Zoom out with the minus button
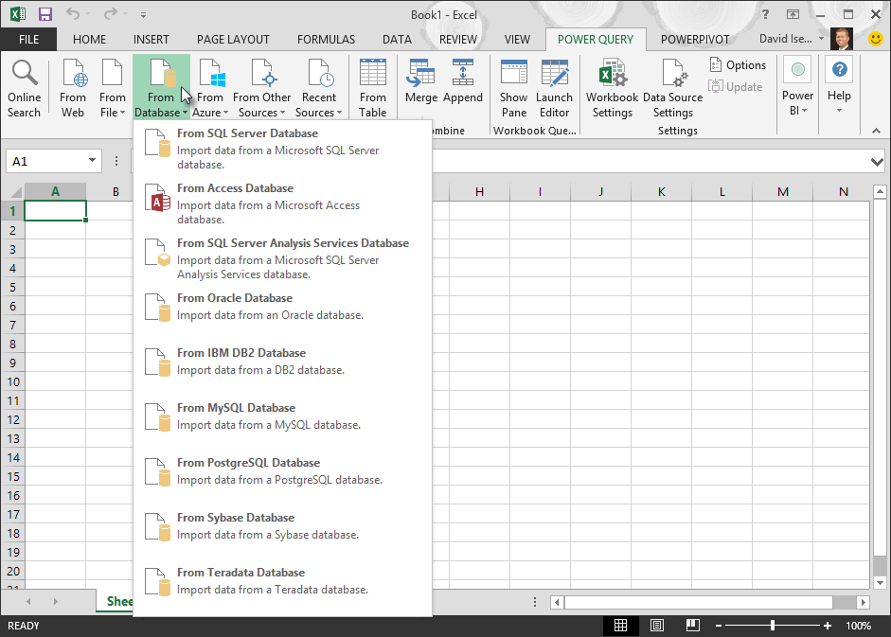Viewport: 891px width, 637px height. point(719,626)
